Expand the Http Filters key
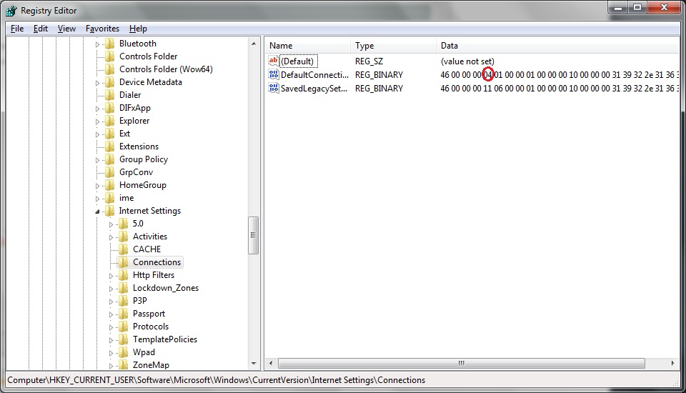This screenshot has width=686, height=393. [111, 276]
